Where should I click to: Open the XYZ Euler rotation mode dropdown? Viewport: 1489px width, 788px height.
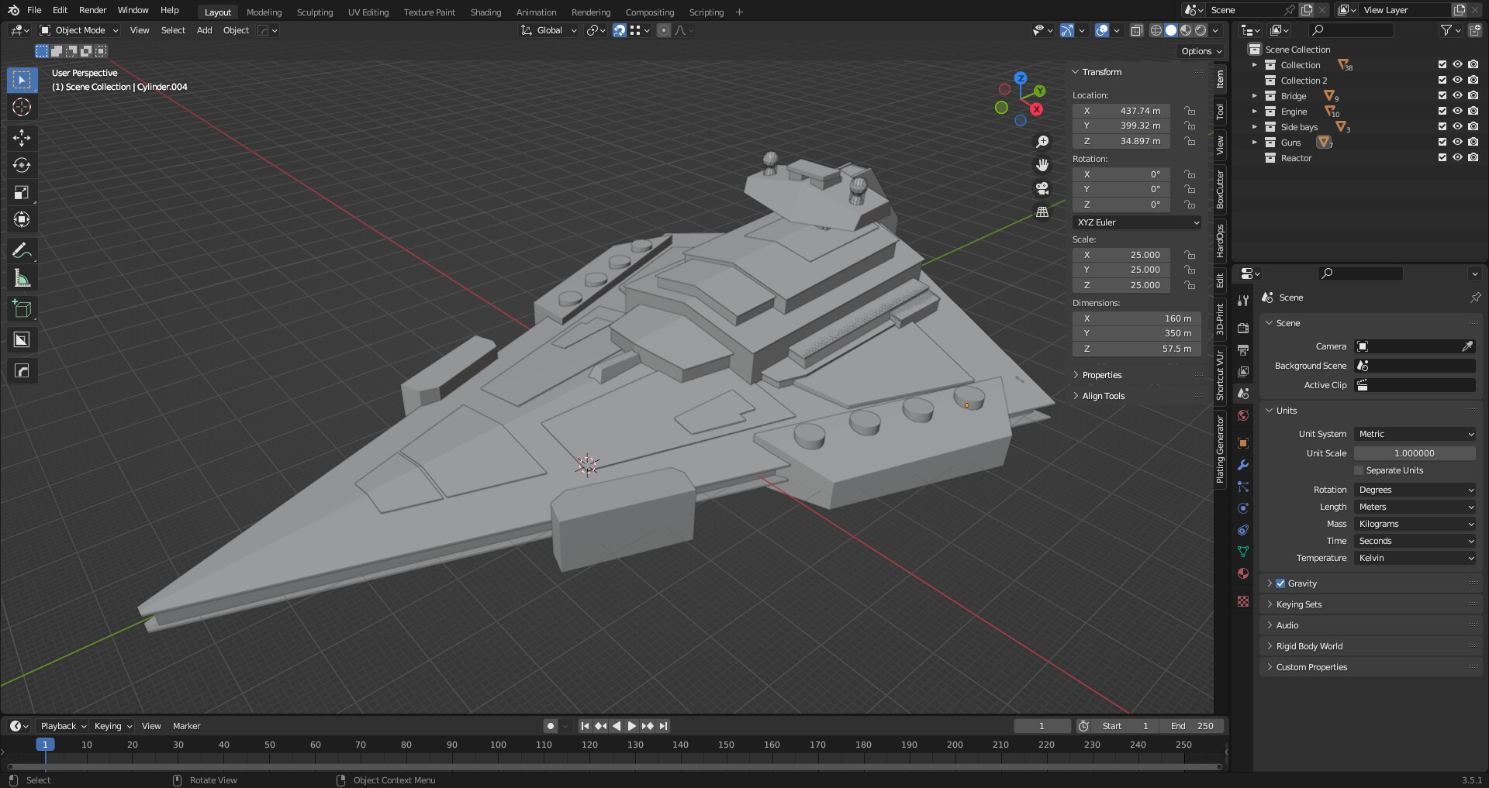click(1138, 222)
